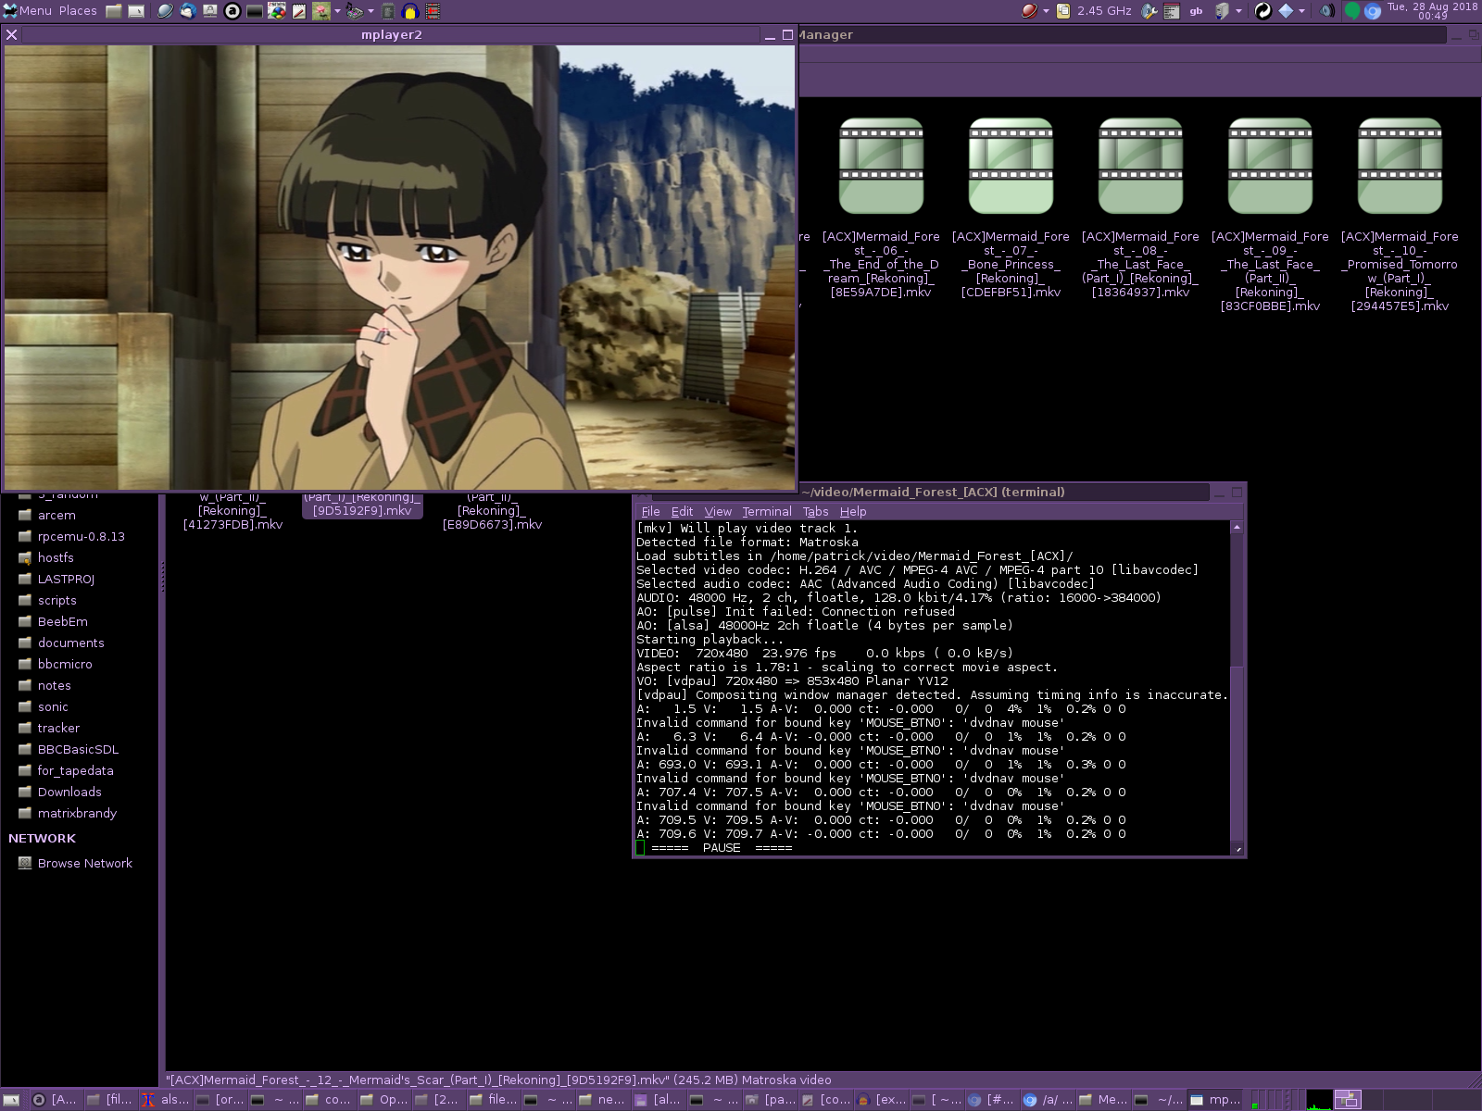Click the green Hangouts tray icon
Image resolution: width=1482 pixels, height=1111 pixels.
click(x=1351, y=11)
